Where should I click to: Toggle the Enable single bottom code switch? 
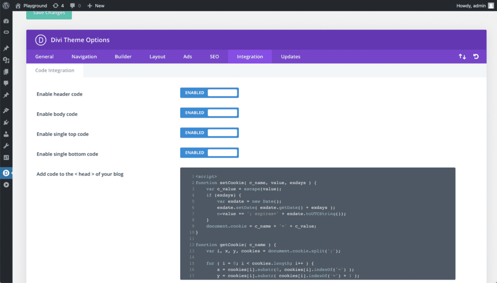pos(209,153)
